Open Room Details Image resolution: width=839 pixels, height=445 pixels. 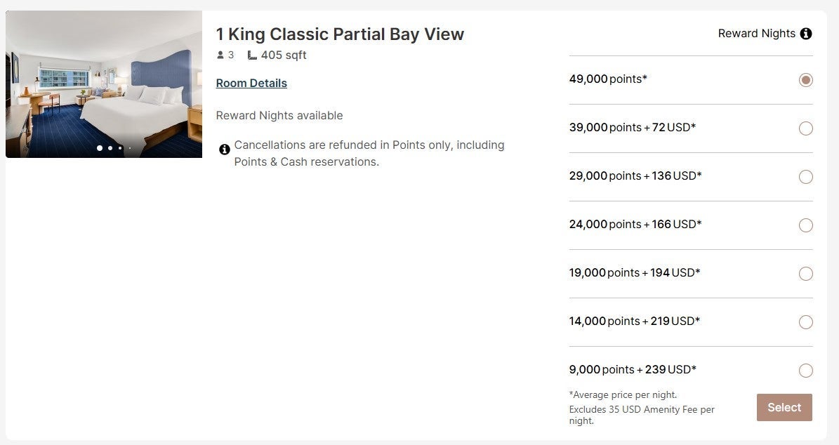(251, 83)
